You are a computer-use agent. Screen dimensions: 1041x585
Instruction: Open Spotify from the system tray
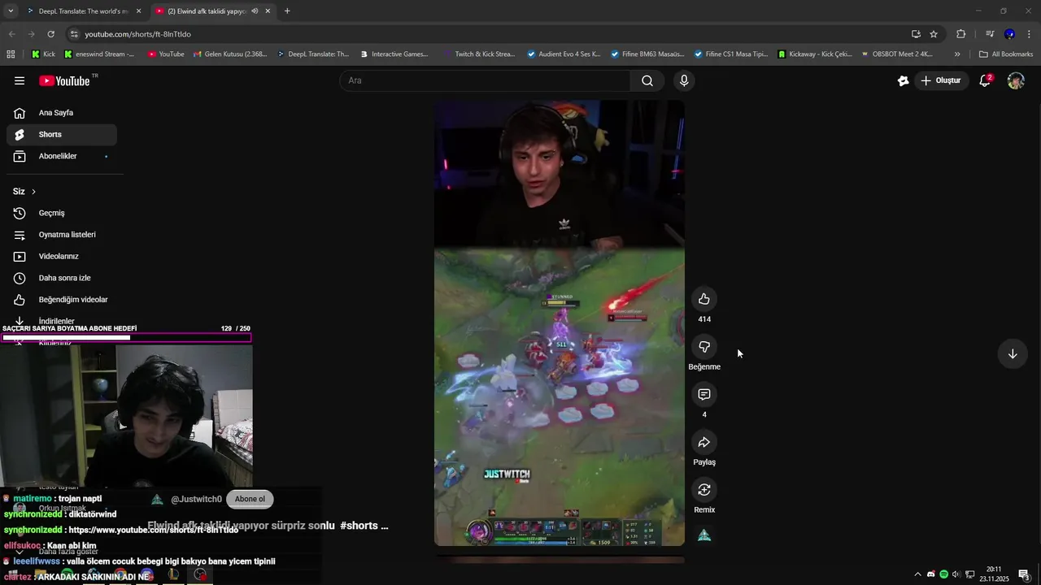[943, 574]
